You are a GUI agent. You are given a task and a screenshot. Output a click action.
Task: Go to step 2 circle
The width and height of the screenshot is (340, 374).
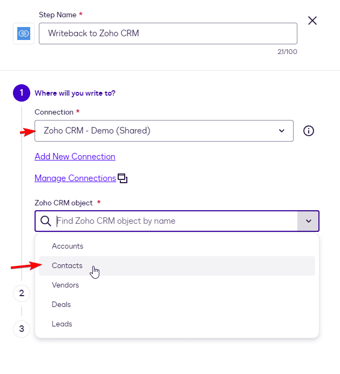coord(22,293)
